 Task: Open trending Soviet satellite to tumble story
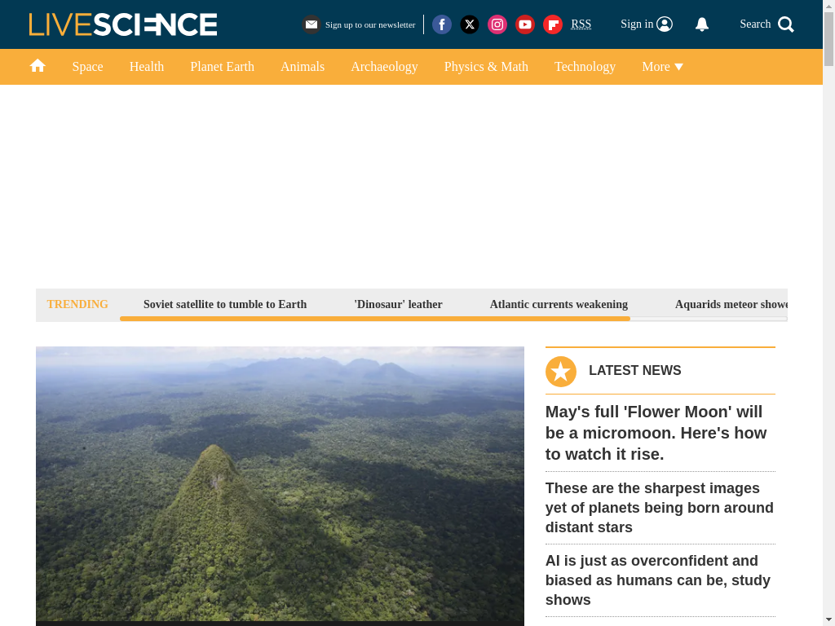[225, 305]
